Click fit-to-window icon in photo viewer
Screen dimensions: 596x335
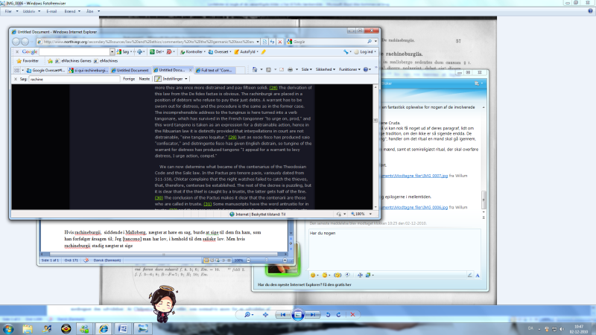(265, 314)
